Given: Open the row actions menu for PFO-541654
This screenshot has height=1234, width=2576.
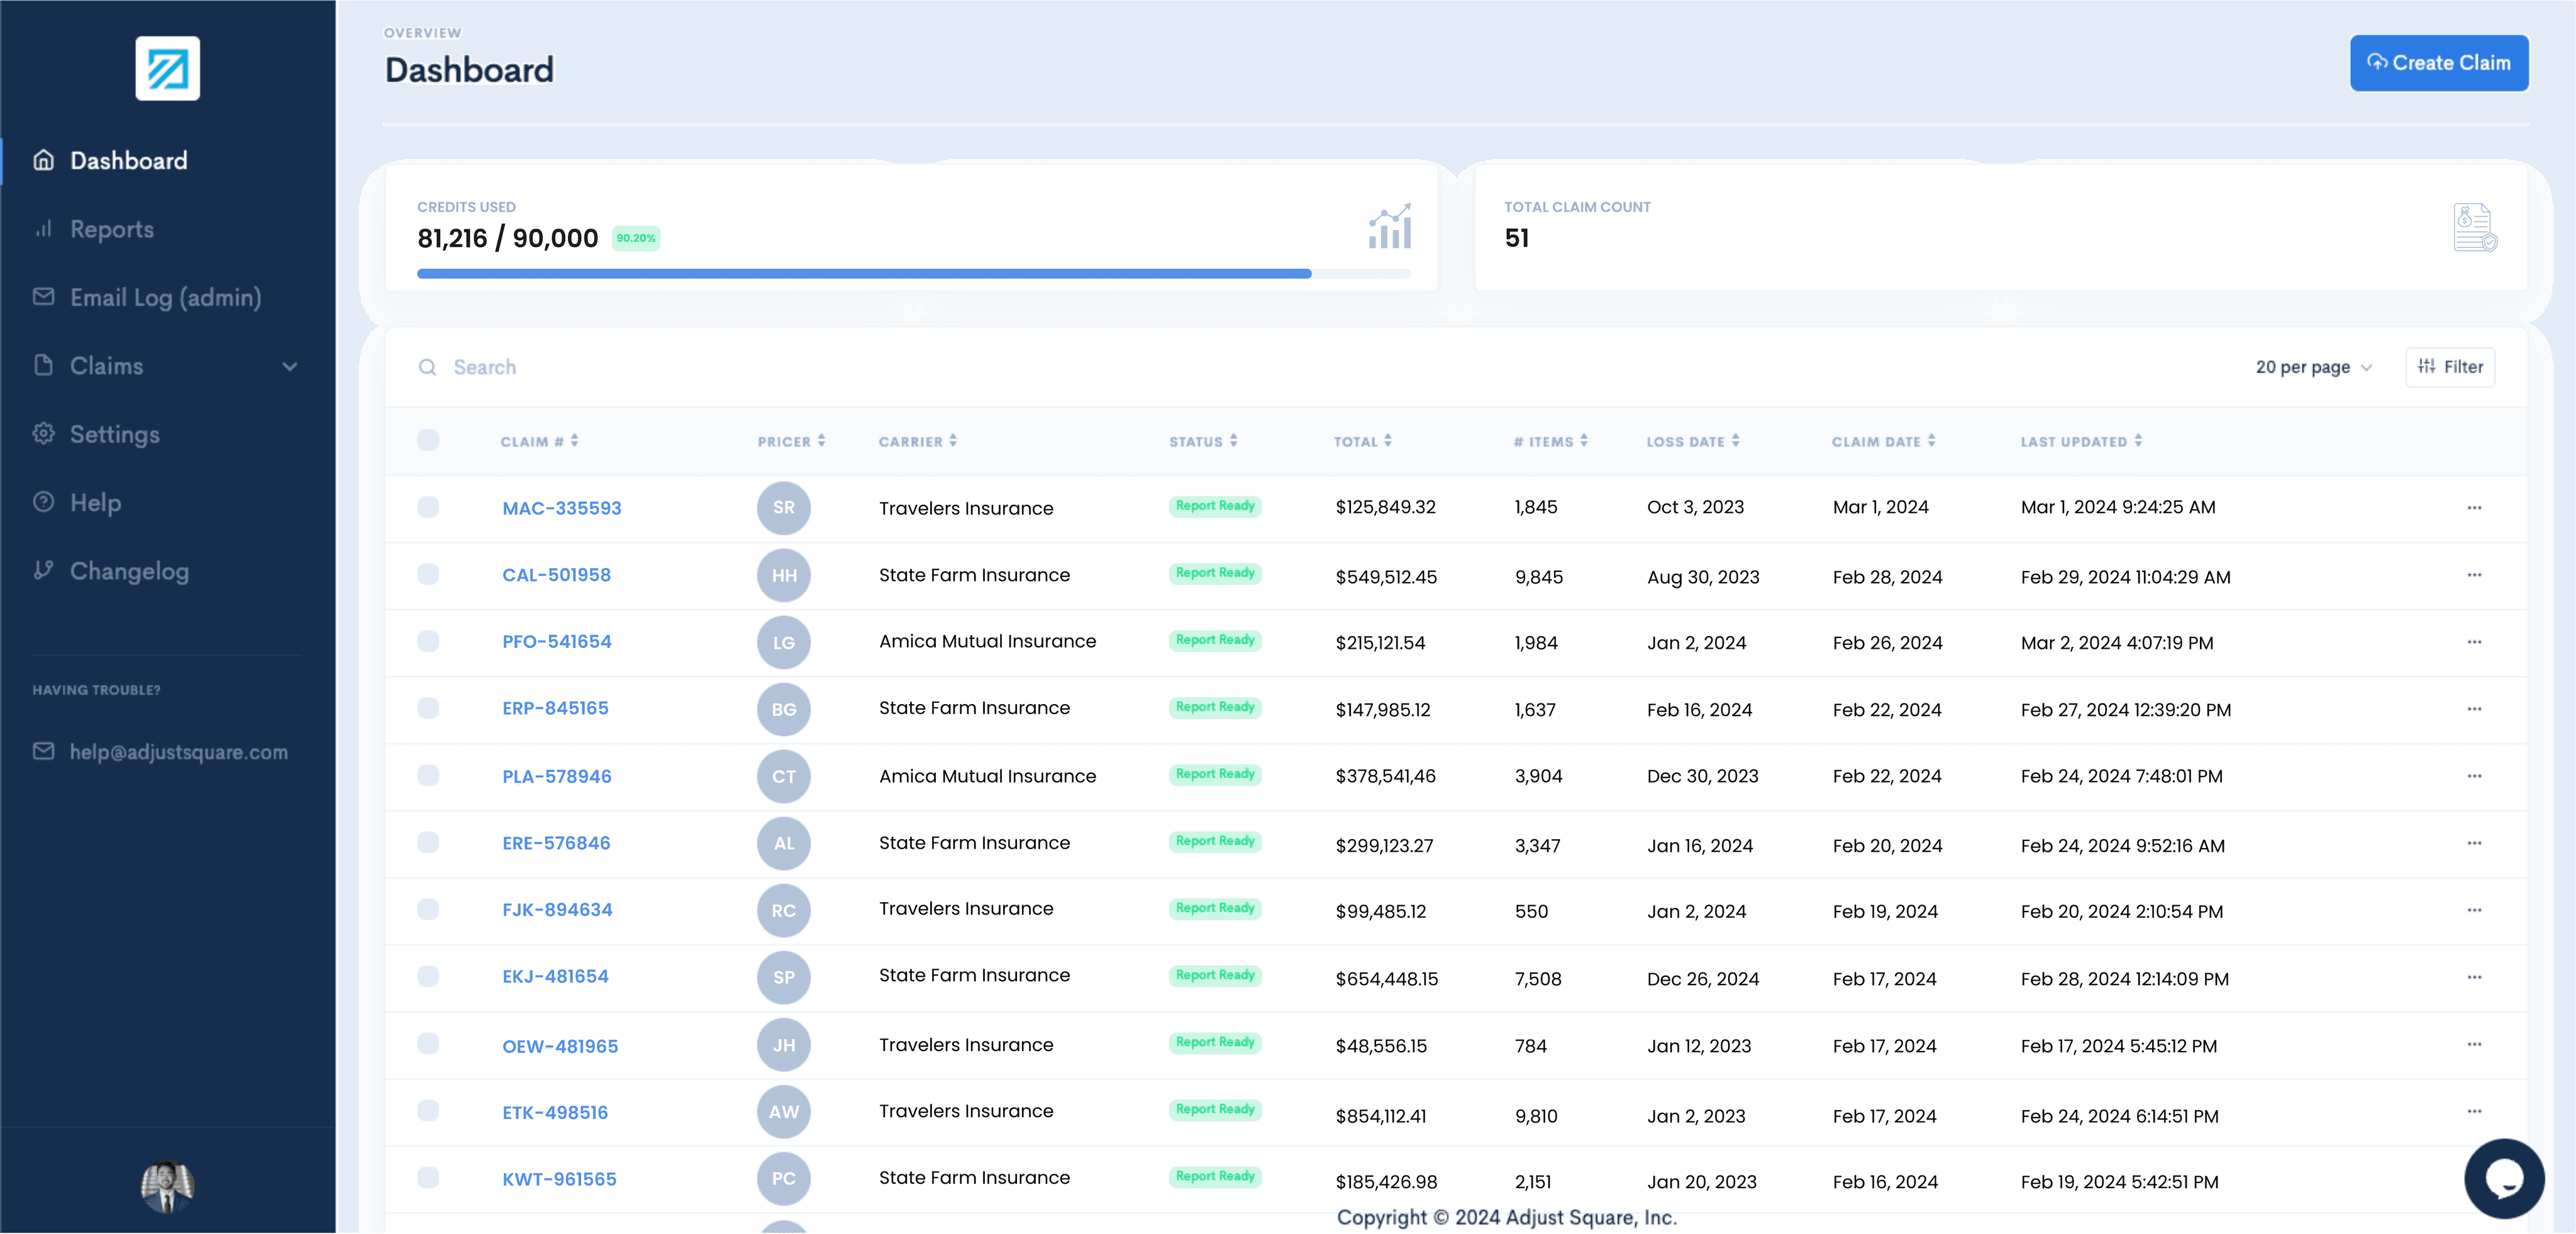Looking at the screenshot, I should tap(2475, 642).
